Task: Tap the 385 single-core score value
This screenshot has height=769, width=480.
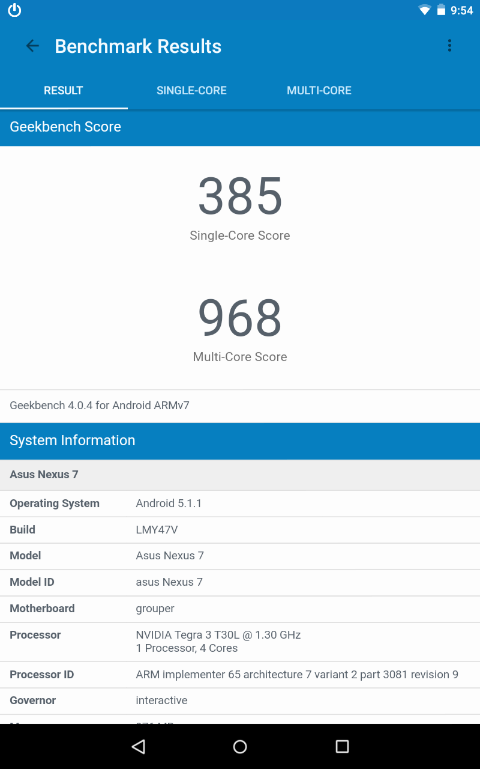Action: pyautogui.click(x=240, y=196)
